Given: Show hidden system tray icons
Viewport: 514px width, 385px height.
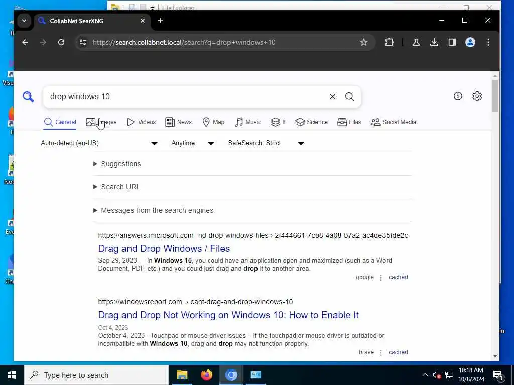Looking at the screenshot, I should pyautogui.click(x=425, y=375).
